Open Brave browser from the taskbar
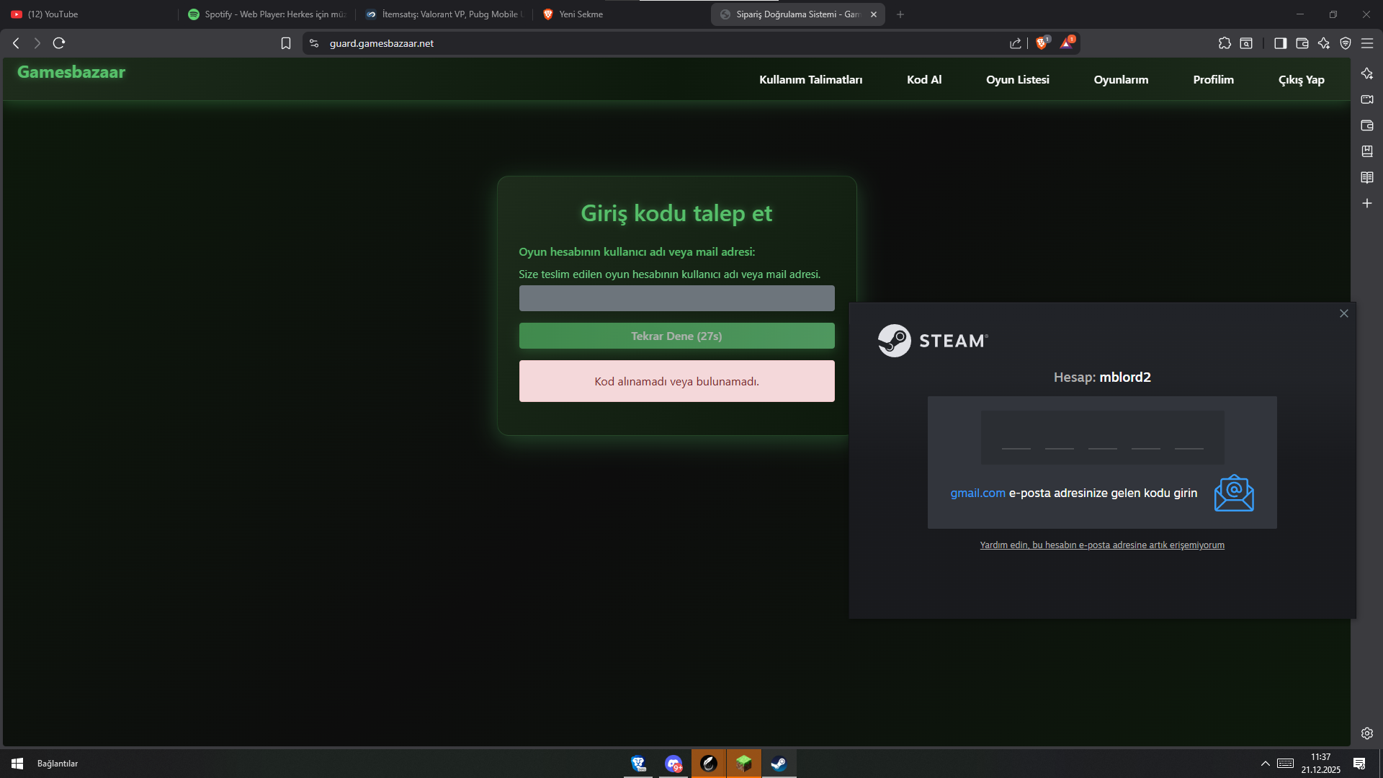The width and height of the screenshot is (1383, 778). pyautogui.click(x=638, y=764)
